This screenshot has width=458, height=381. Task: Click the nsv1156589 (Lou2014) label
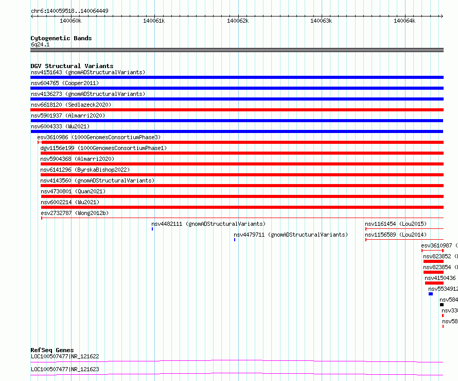pyautogui.click(x=396, y=235)
